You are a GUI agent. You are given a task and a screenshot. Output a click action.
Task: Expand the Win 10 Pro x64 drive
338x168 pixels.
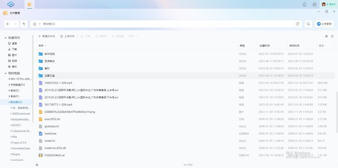[x=9, y=79]
